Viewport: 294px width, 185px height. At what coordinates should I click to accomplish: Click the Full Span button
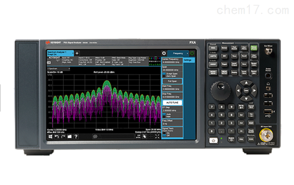tap(172, 81)
